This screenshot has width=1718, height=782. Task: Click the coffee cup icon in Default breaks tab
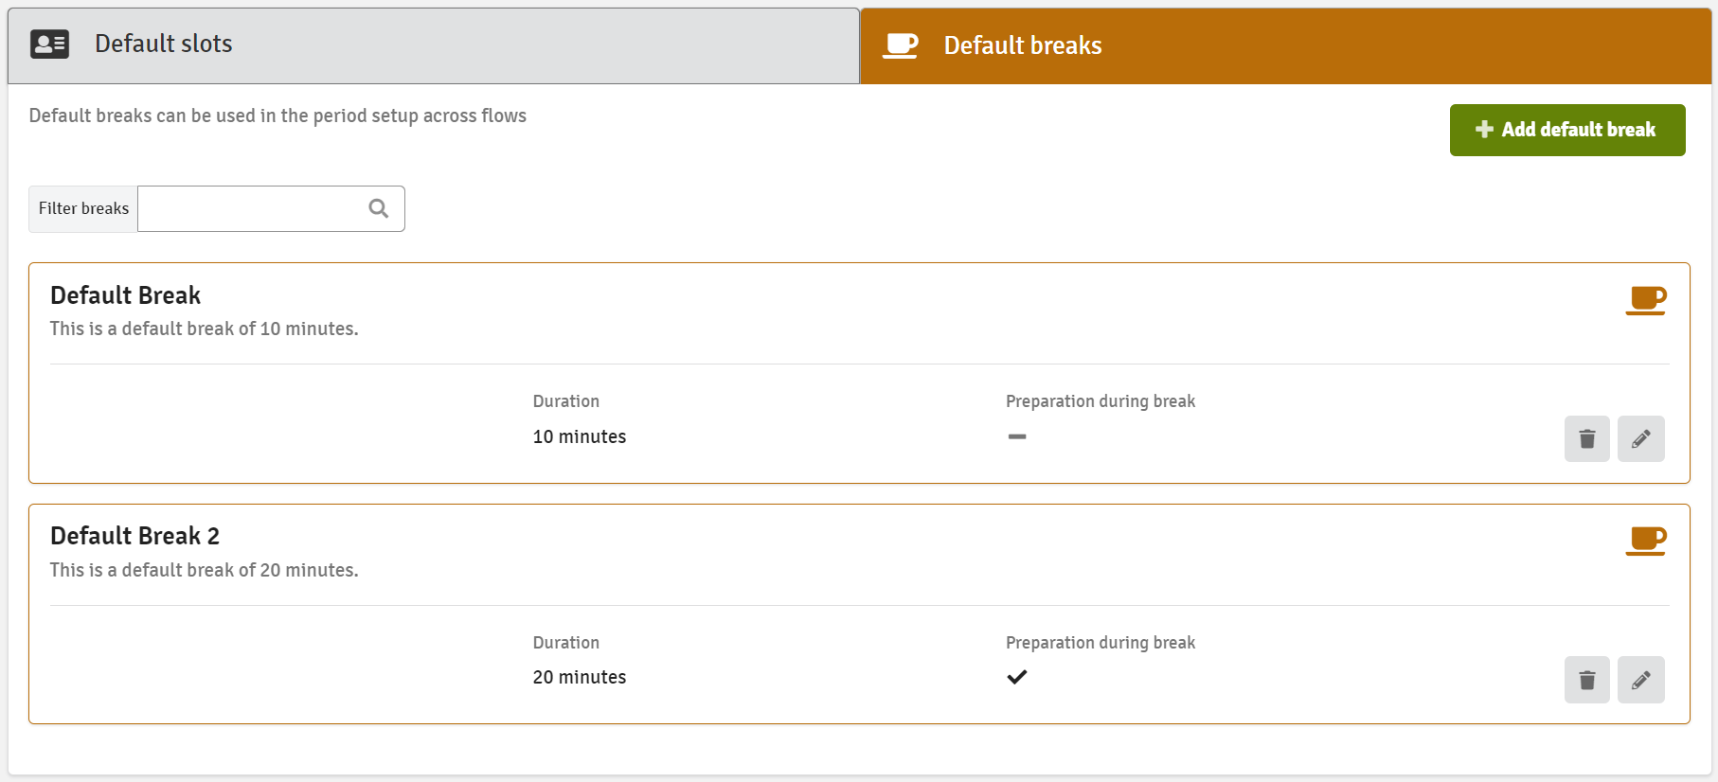[x=901, y=45]
